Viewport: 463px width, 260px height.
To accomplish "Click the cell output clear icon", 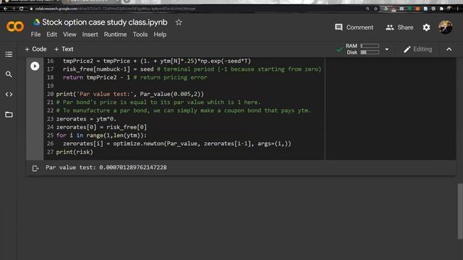I will coord(35,168).
